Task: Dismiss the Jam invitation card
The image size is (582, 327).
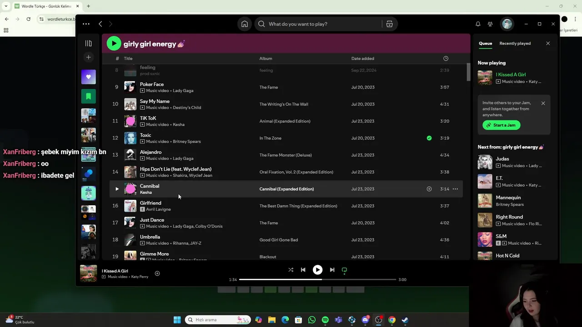Action: pos(543,103)
